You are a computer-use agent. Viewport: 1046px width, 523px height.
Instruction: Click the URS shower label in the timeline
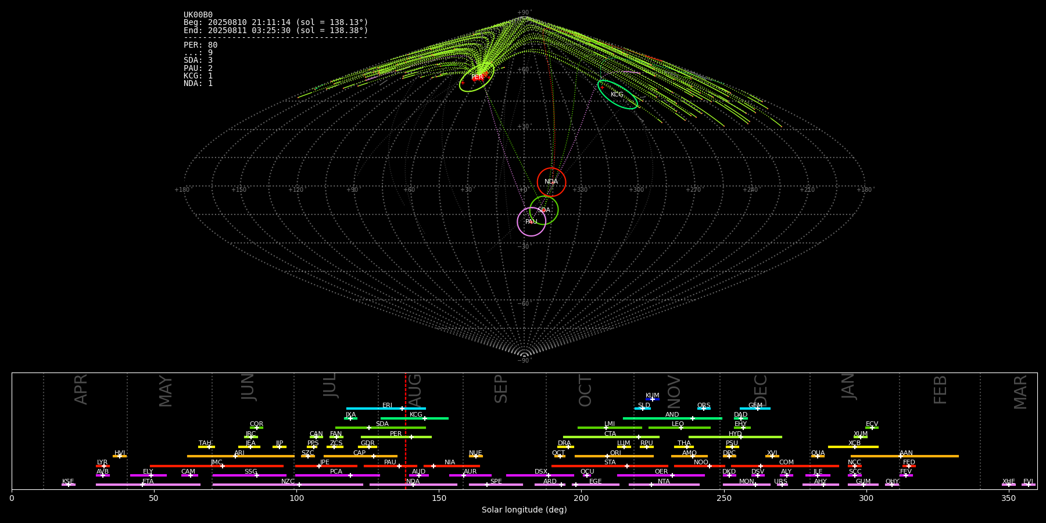[781, 482]
